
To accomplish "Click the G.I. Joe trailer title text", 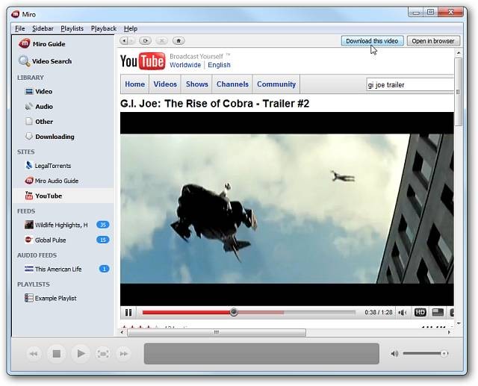I will (214, 104).
